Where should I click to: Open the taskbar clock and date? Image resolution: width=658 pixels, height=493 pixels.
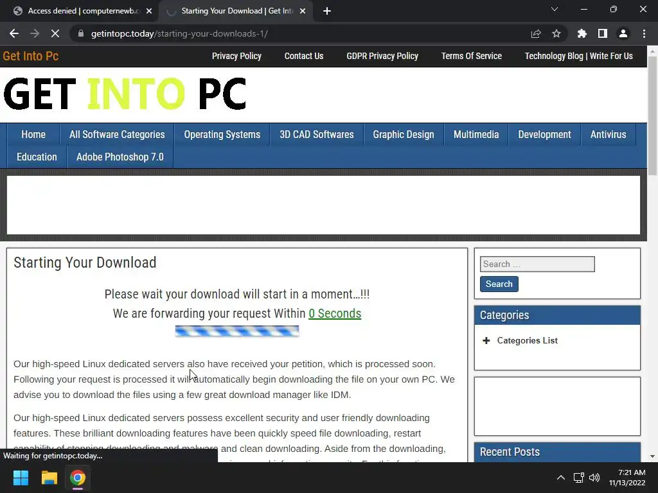(627, 478)
